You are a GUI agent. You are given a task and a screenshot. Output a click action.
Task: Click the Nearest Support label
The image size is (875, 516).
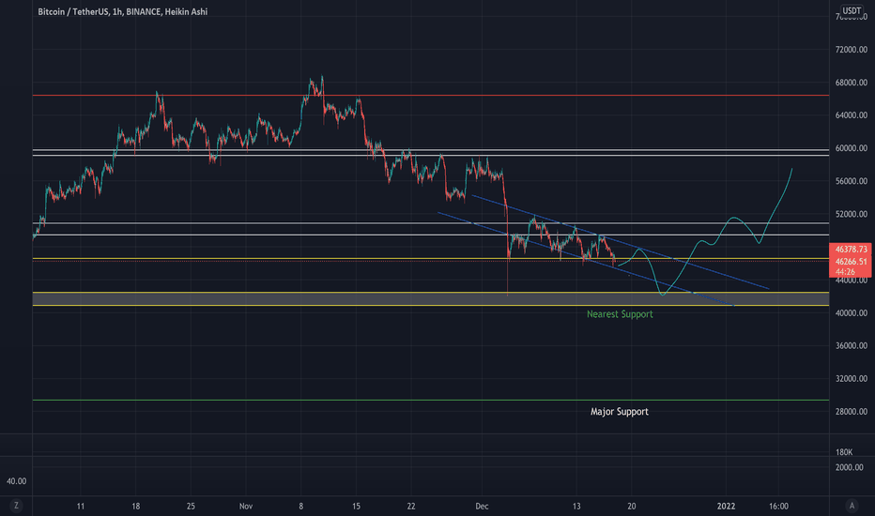[620, 314]
